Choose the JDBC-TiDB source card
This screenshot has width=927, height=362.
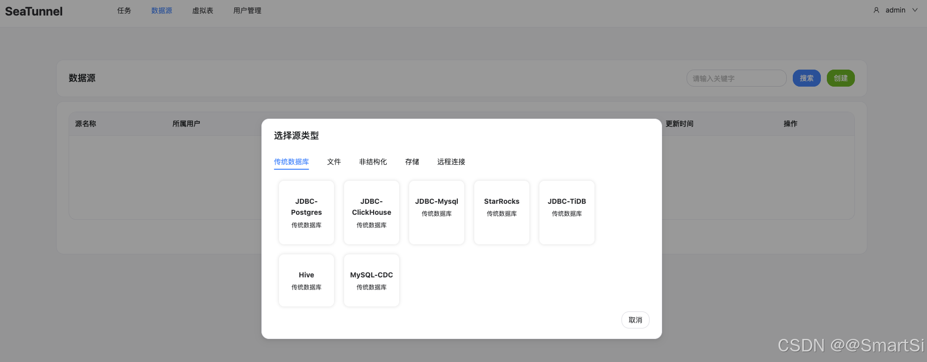(567, 213)
